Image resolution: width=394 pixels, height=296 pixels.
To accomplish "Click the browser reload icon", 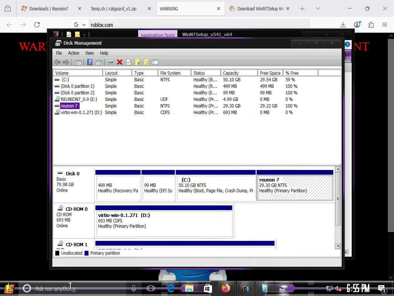I will [x=37, y=25].
